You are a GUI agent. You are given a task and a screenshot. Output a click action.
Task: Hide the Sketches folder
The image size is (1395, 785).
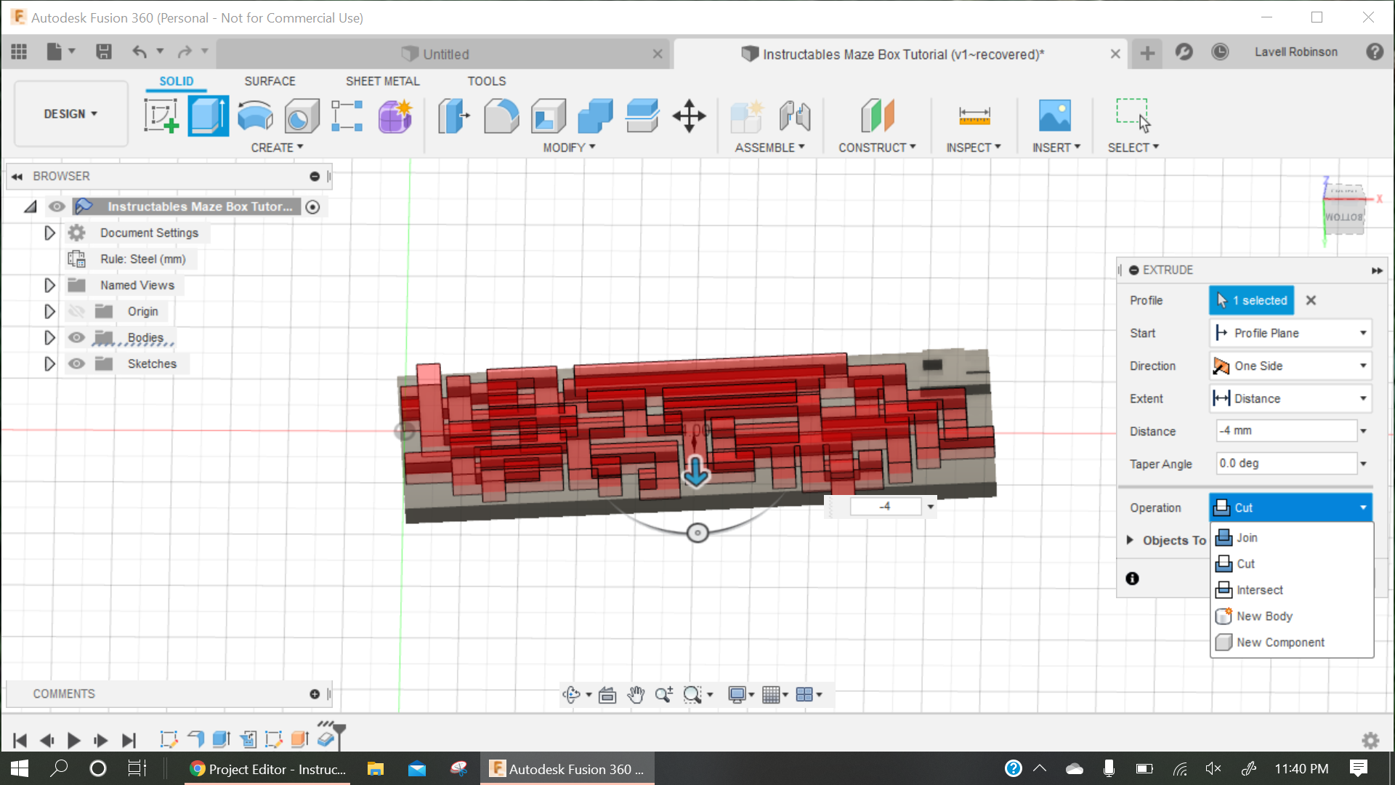click(76, 364)
